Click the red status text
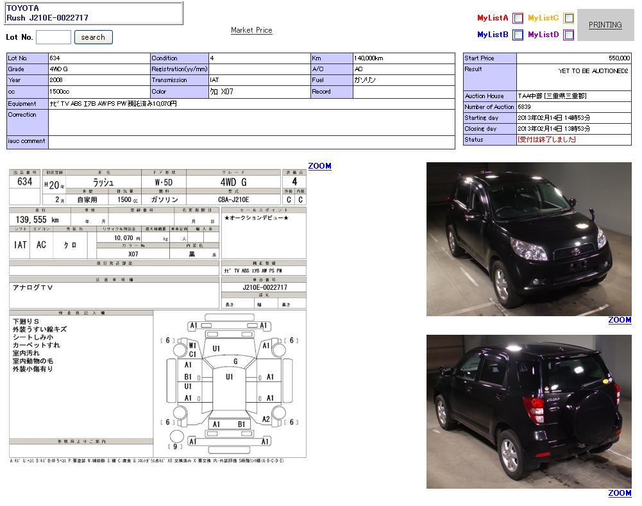The width and height of the screenshot is (642, 506). click(546, 140)
